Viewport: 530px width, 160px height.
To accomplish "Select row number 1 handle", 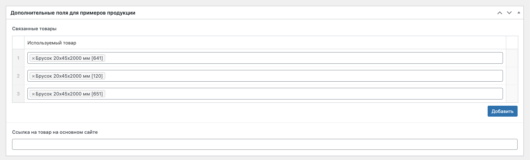I will [x=18, y=58].
